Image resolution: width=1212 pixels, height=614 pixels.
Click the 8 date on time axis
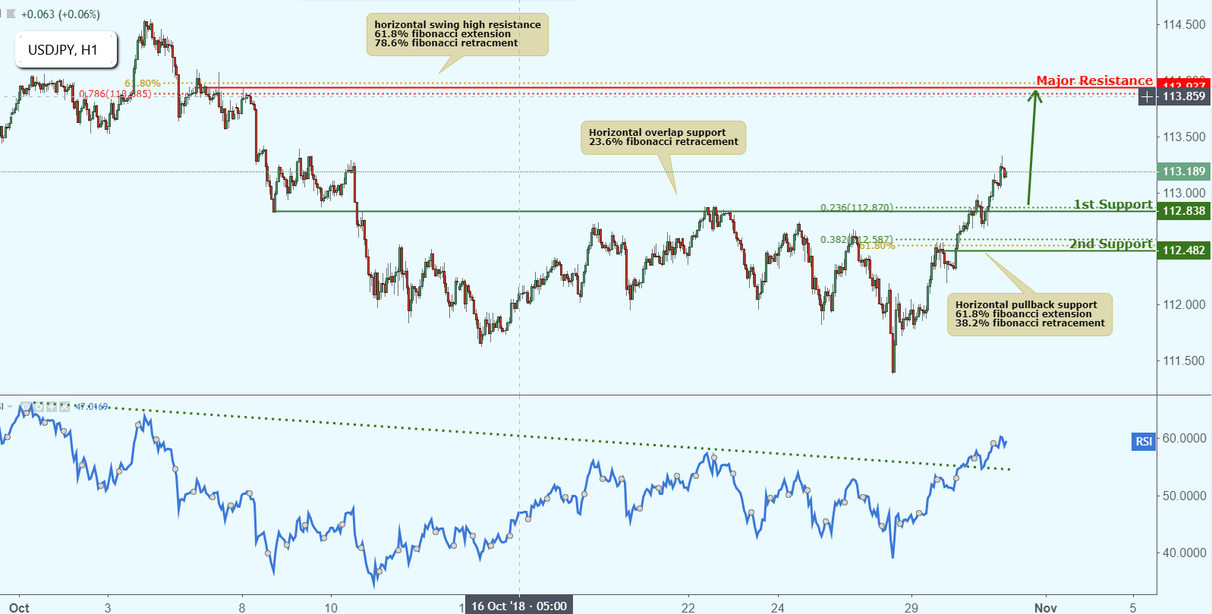pyautogui.click(x=242, y=607)
